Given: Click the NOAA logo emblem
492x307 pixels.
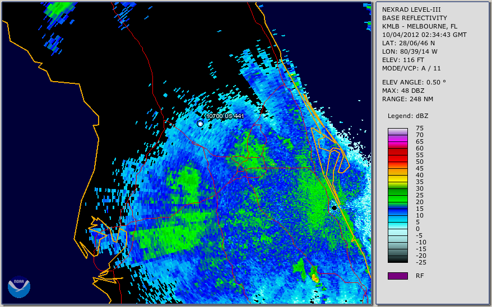Looking at the screenshot, I should (19, 287).
